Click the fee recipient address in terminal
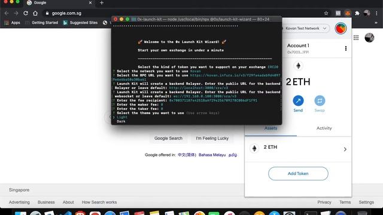Image resolution: width=383 pixels, height=215 pixels. (x=213, y=100)
